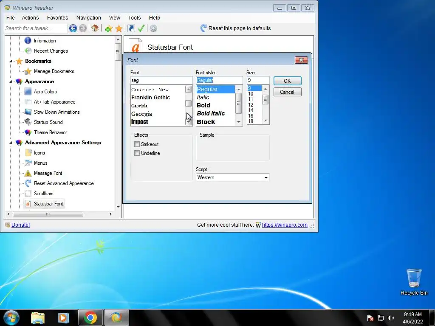Image resolution: width=435 pixels, height=326 pixels.
Task: Click size list scroll-down arrow
Action: point(266,121)
